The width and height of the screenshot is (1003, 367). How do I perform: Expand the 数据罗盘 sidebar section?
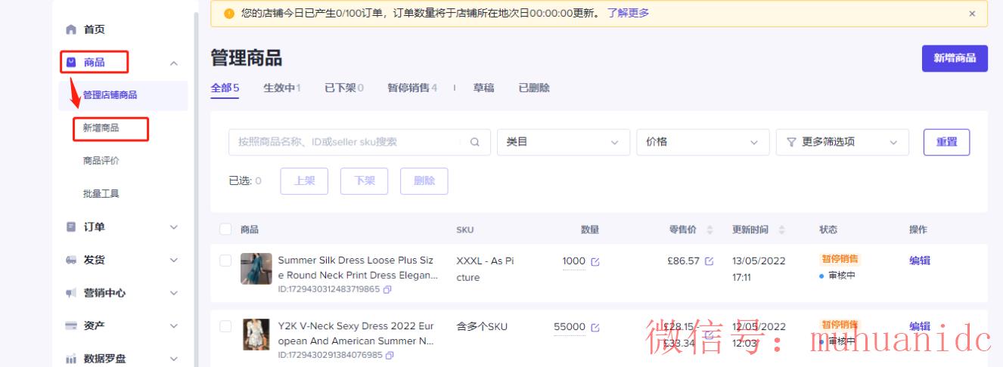pos(174,359)
